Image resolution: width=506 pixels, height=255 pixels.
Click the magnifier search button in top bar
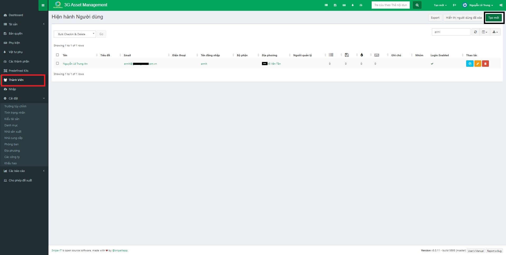[x=417, y=5]
